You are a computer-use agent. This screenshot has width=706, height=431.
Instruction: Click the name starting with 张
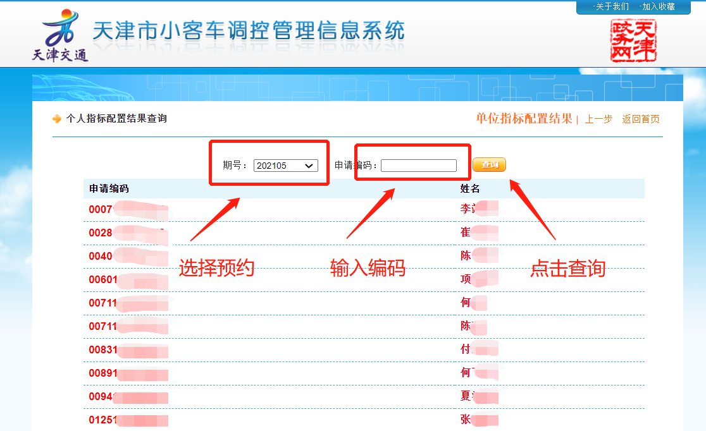[479, 419]
